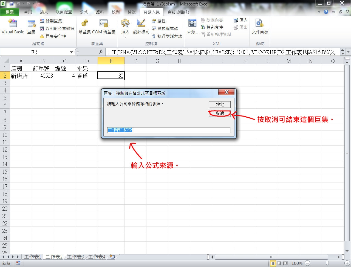
Task: Expand the Quick Access Toolbar customize menu
Action: pos(39,4)
